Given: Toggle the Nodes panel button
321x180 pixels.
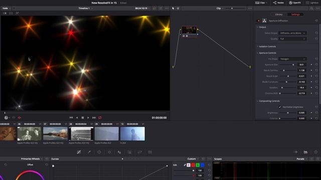Looking at the screenshot, I should (278, 3).
